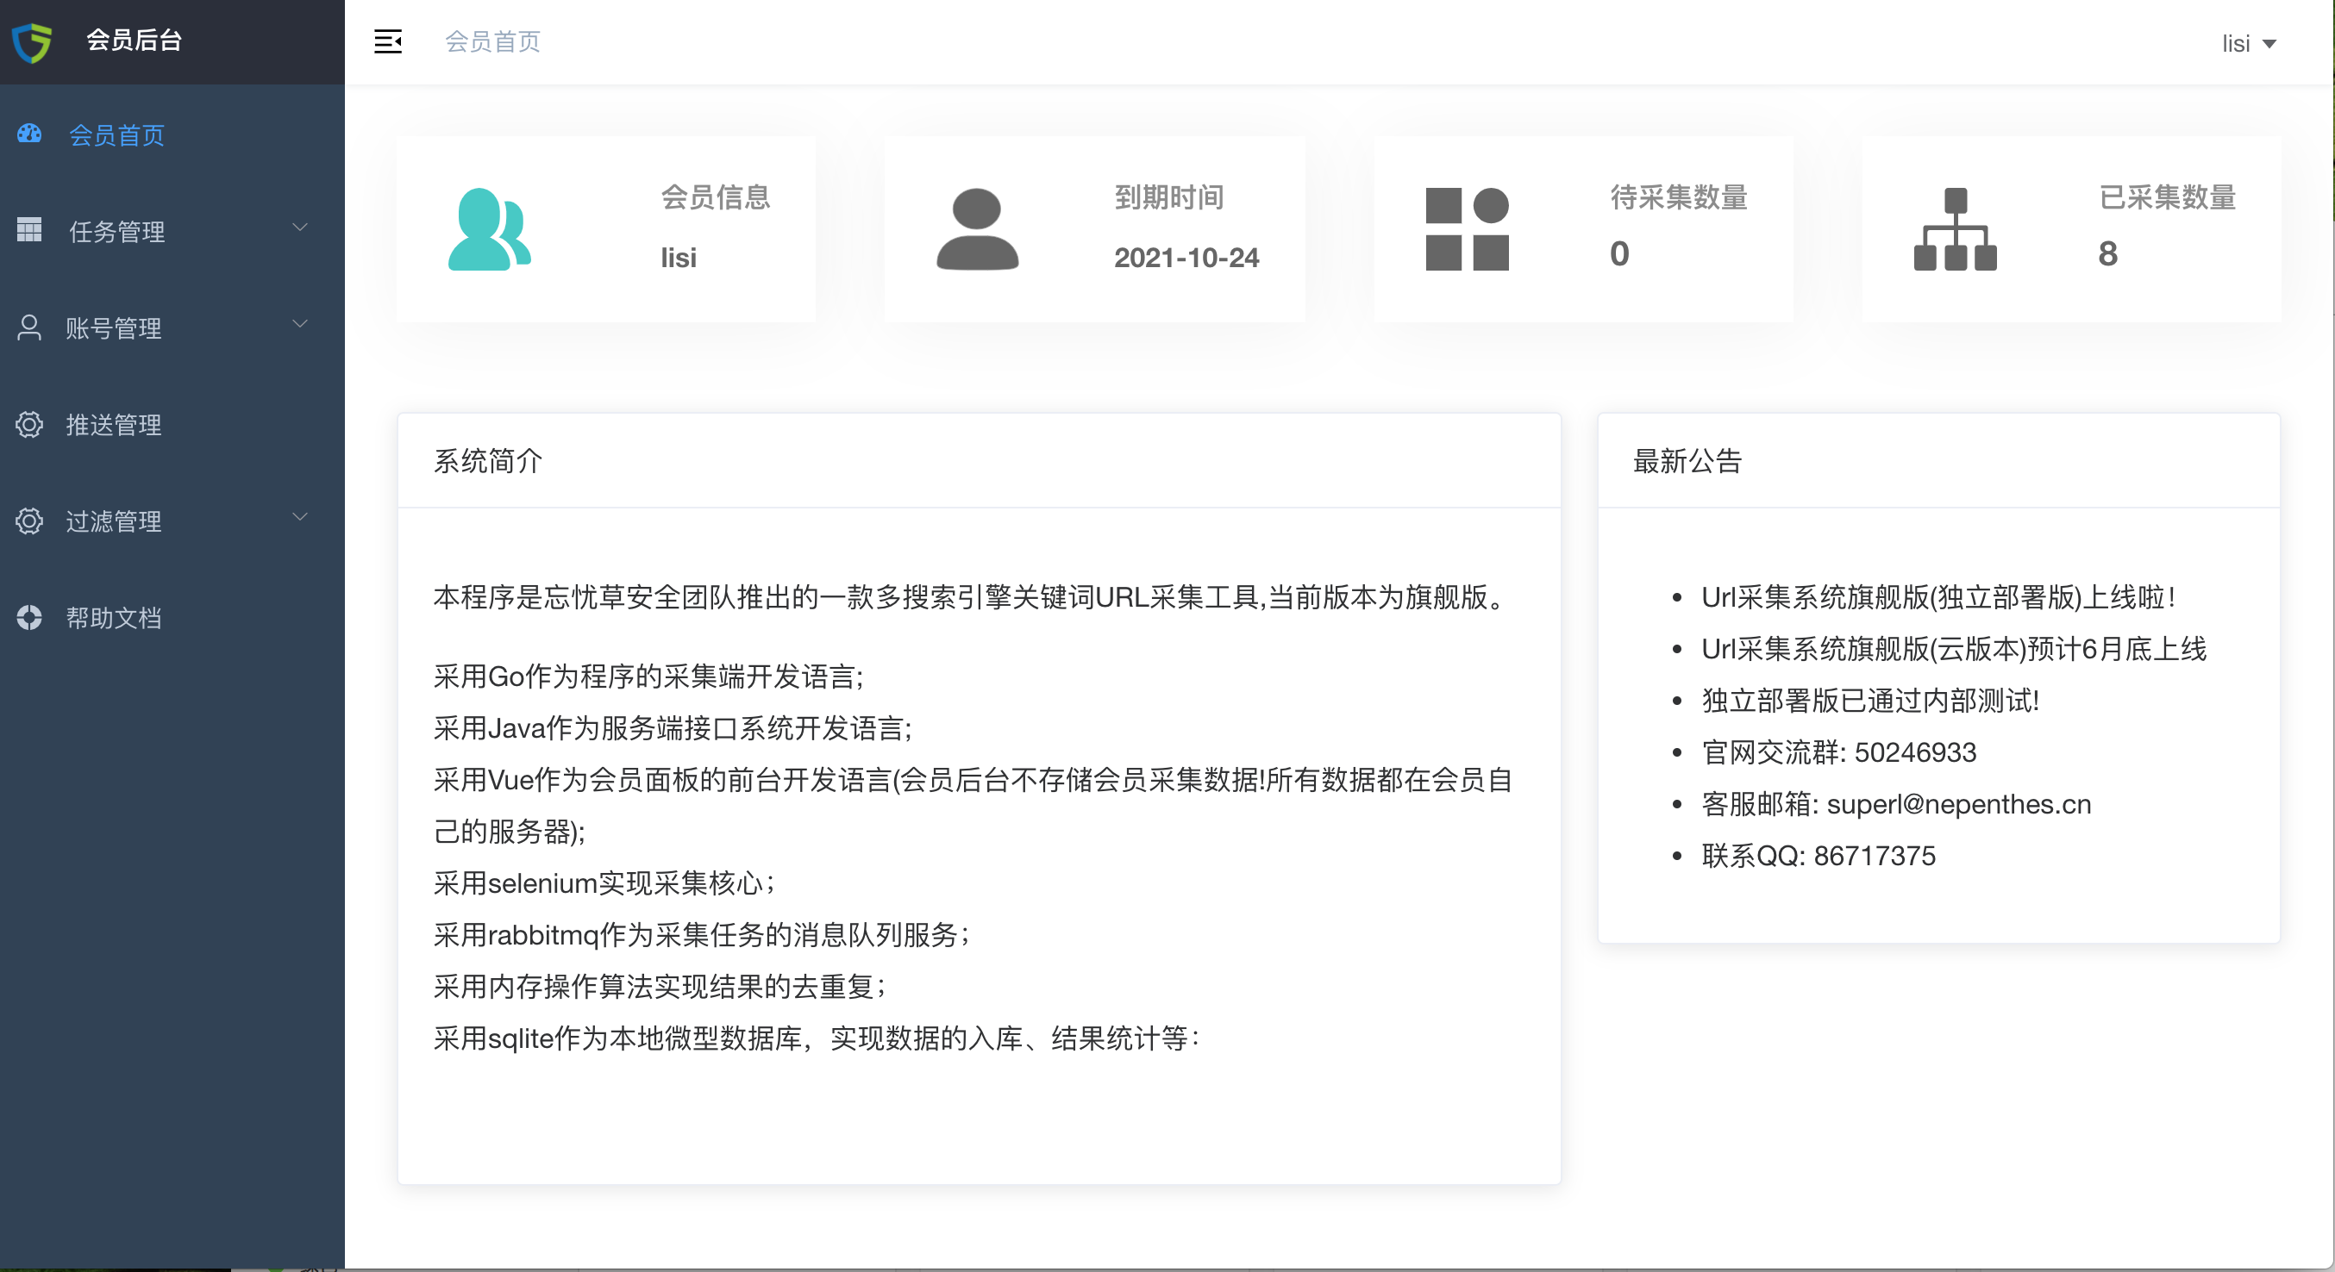Click the independent deployment launch announcement
This screenshot has width=2335, height=1272.
1937,597
